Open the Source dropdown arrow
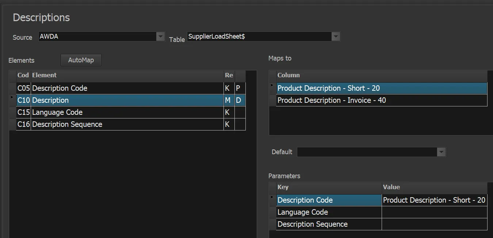The width and height of the screenshot is (493, 238). click(x=160, y=36)
